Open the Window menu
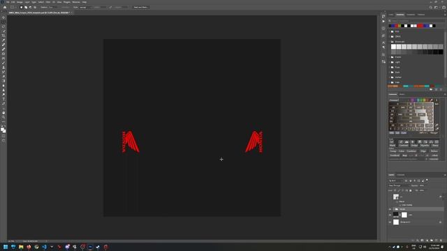This screenshot has width=447, height=251. click(76, 2)
